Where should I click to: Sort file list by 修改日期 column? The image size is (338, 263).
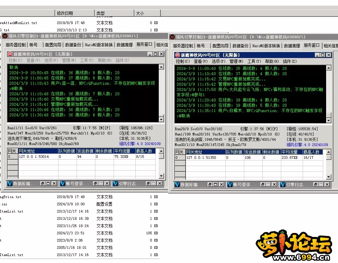point(75,13)
